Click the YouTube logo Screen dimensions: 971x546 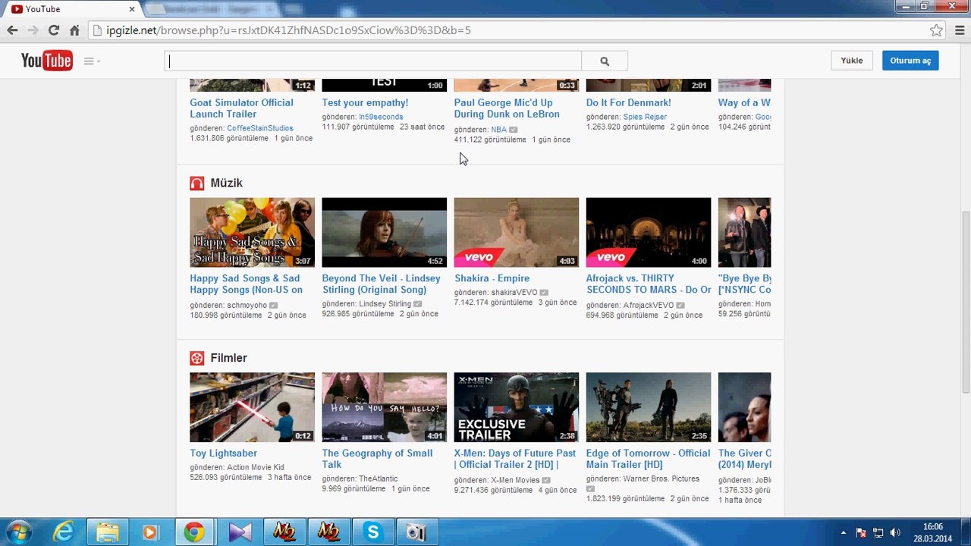(46, 61)
